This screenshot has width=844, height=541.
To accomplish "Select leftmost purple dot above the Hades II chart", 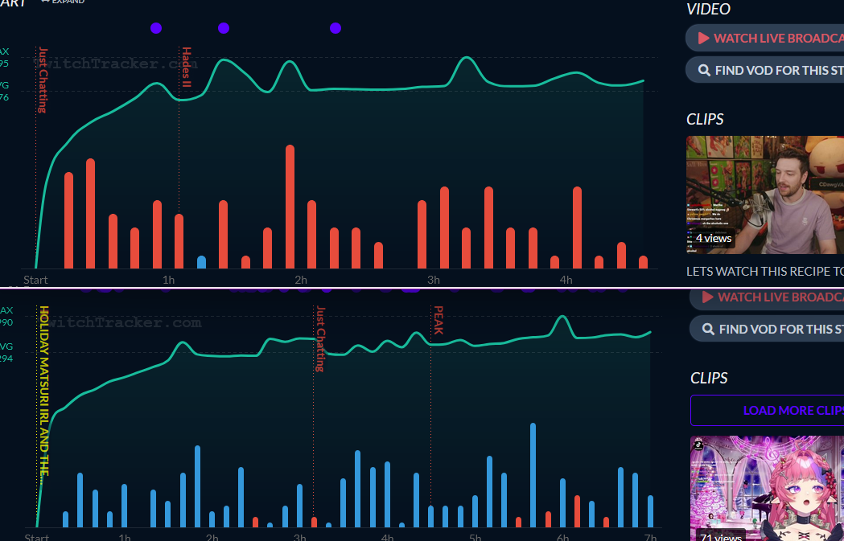I will click(156, 28).
